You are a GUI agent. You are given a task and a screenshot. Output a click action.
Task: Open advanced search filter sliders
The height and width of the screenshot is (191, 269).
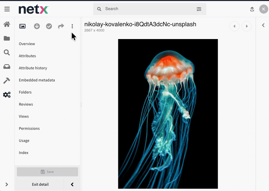199,9
